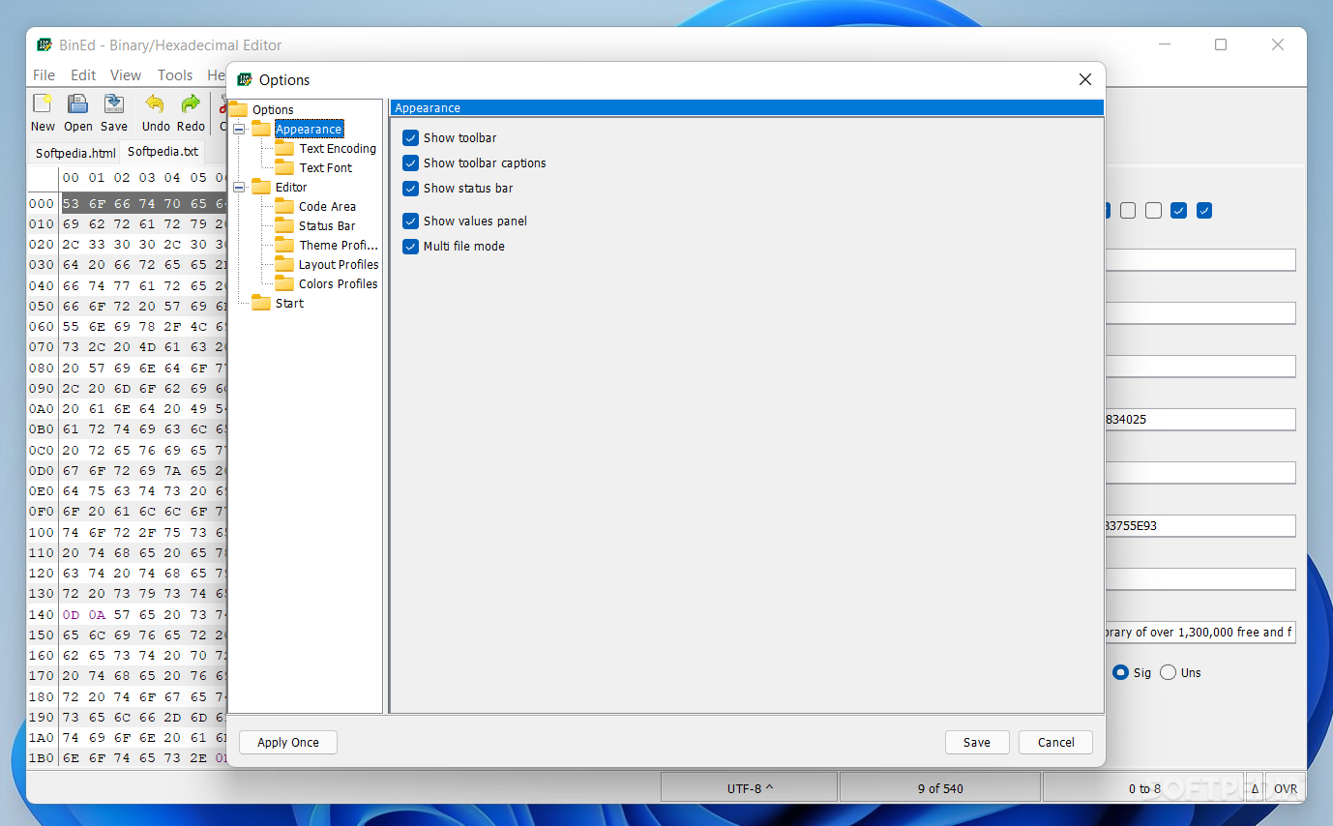
Task: Click the Δ status bar button
Action: click(x=1255, y=788)
